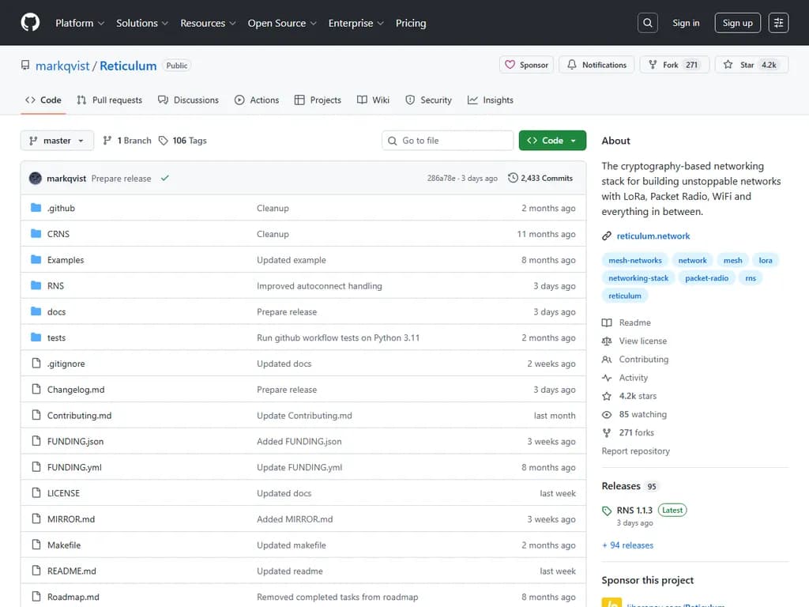Click the Notifications bell button
This screenshot has height=607, width=809.
pos(596,65)
